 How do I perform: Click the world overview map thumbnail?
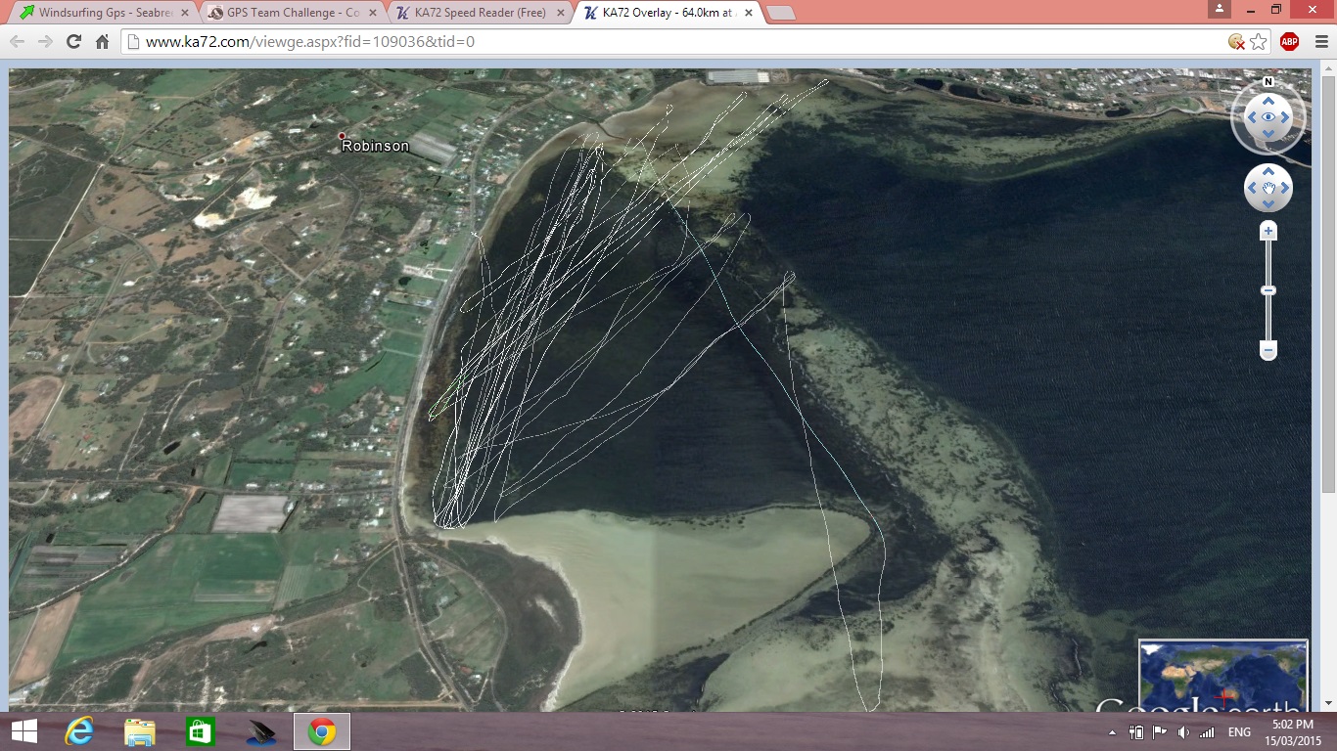click(1222, 675)
